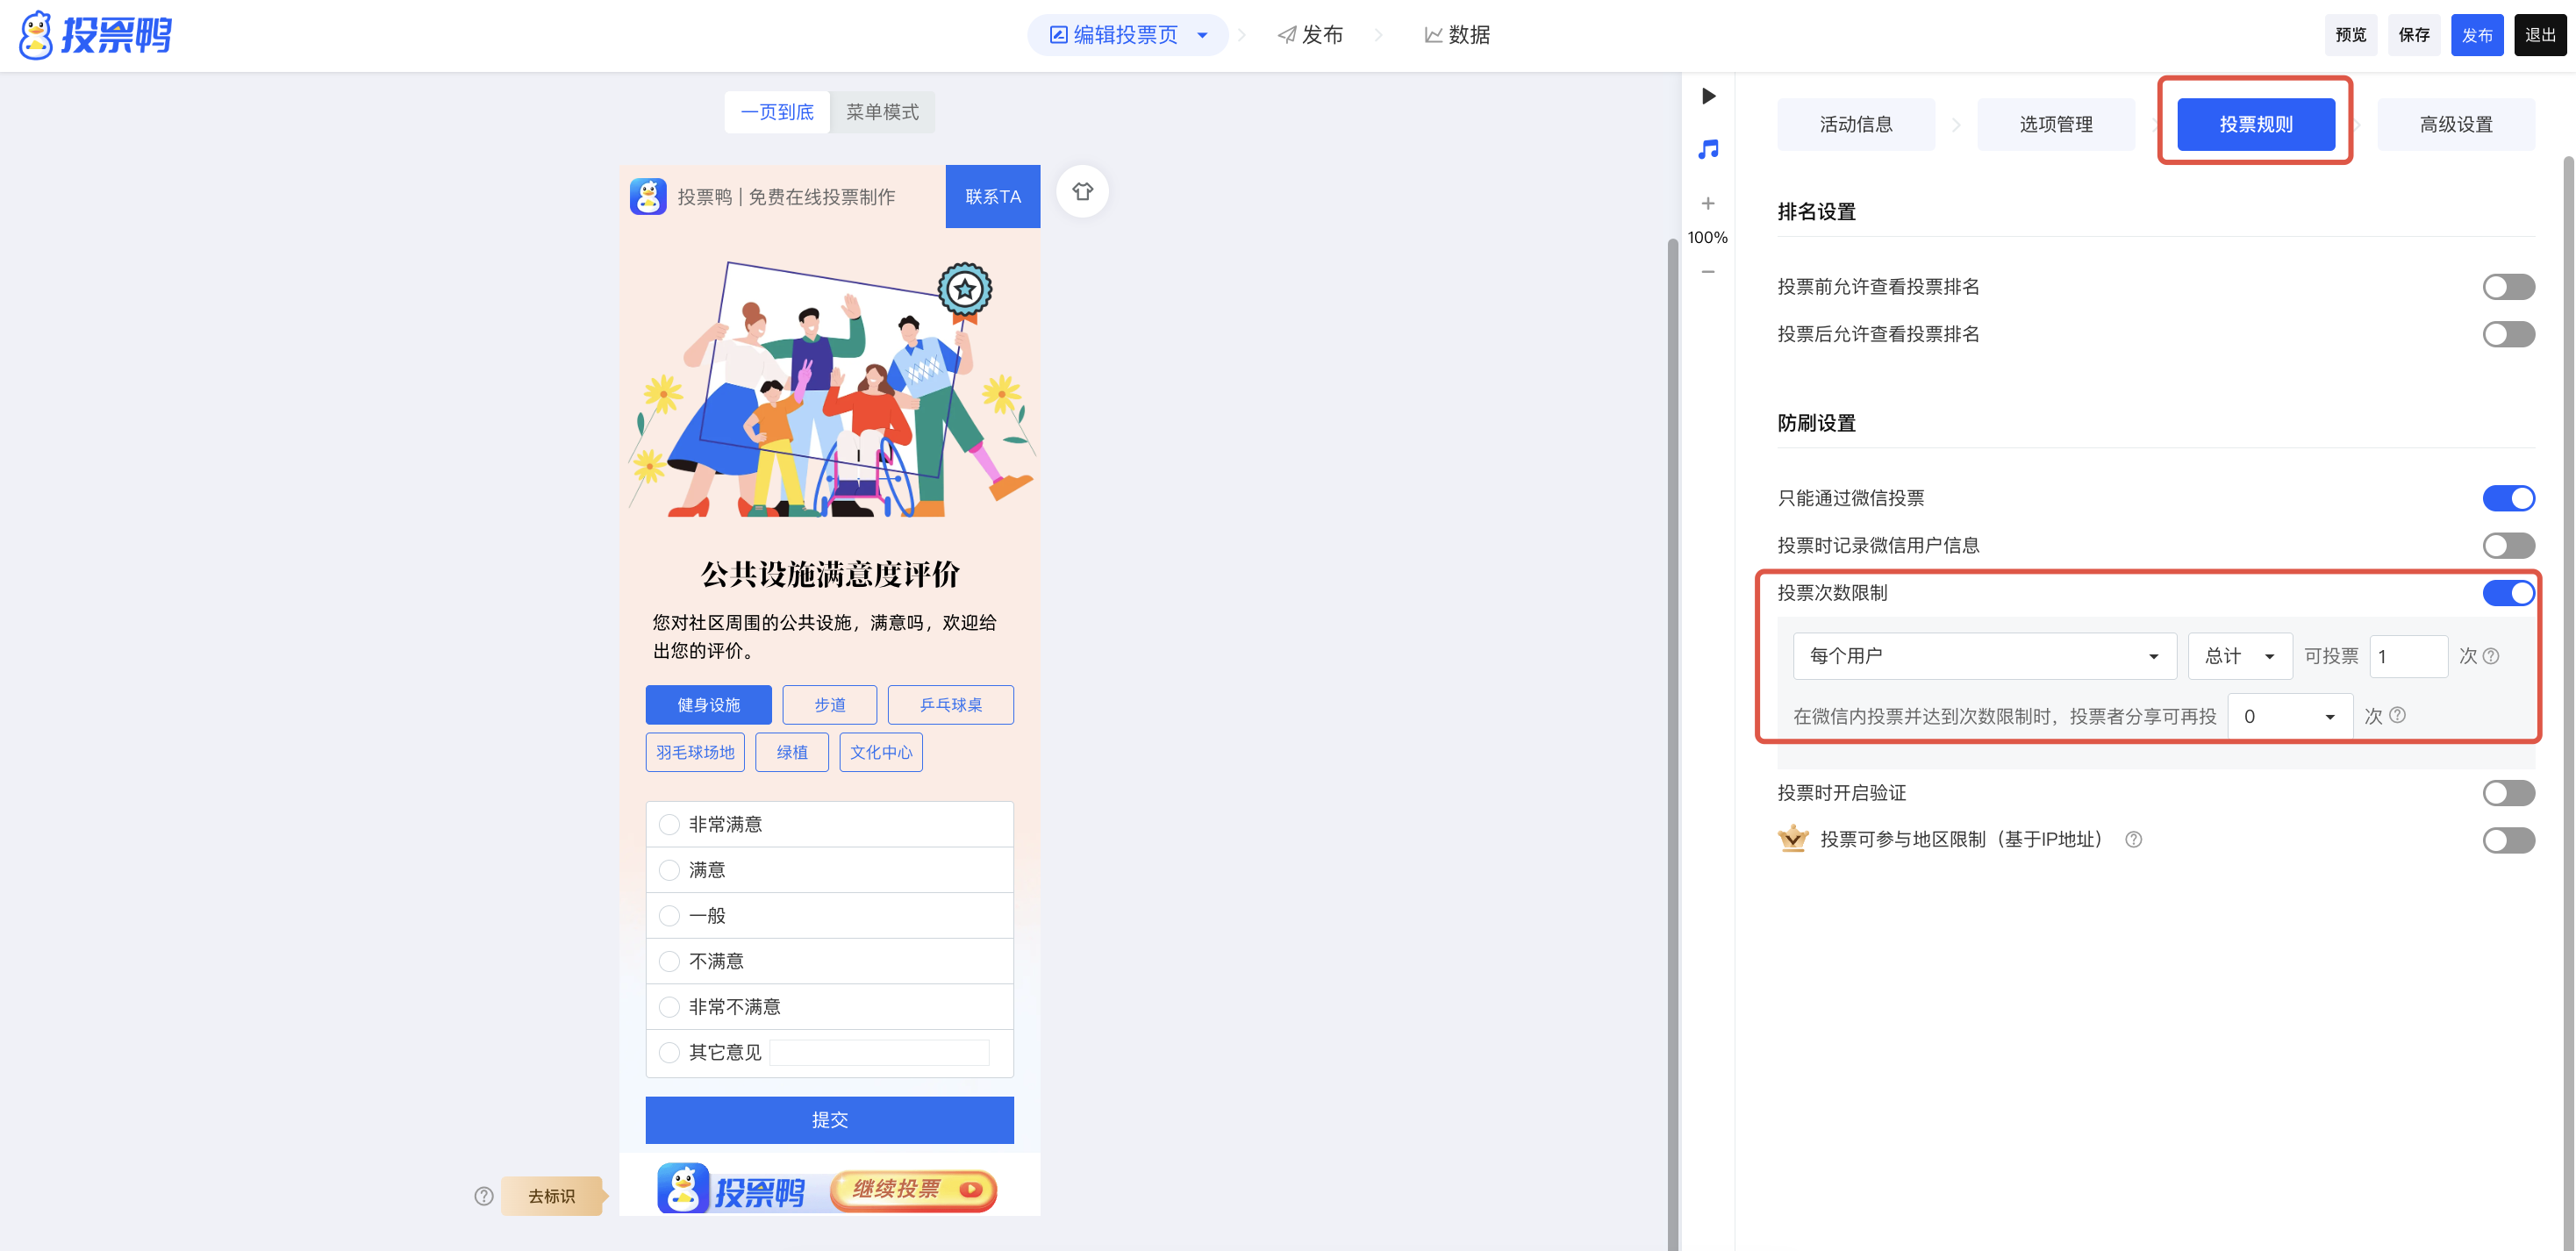Image resolution: width=2576 pixels, height=1251 pixels.
Task: Click the play triangle icon in sidebar
Action: 1708,96
